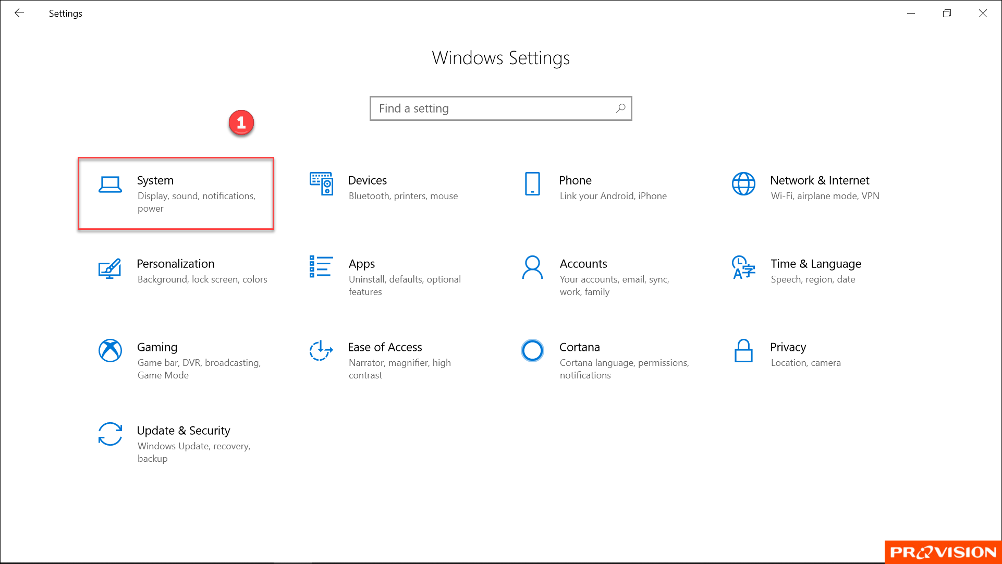Click the Time & Language clock icon
This screenshot has height=564, width=1002.
pyautogui.click(x=743, y=267)
